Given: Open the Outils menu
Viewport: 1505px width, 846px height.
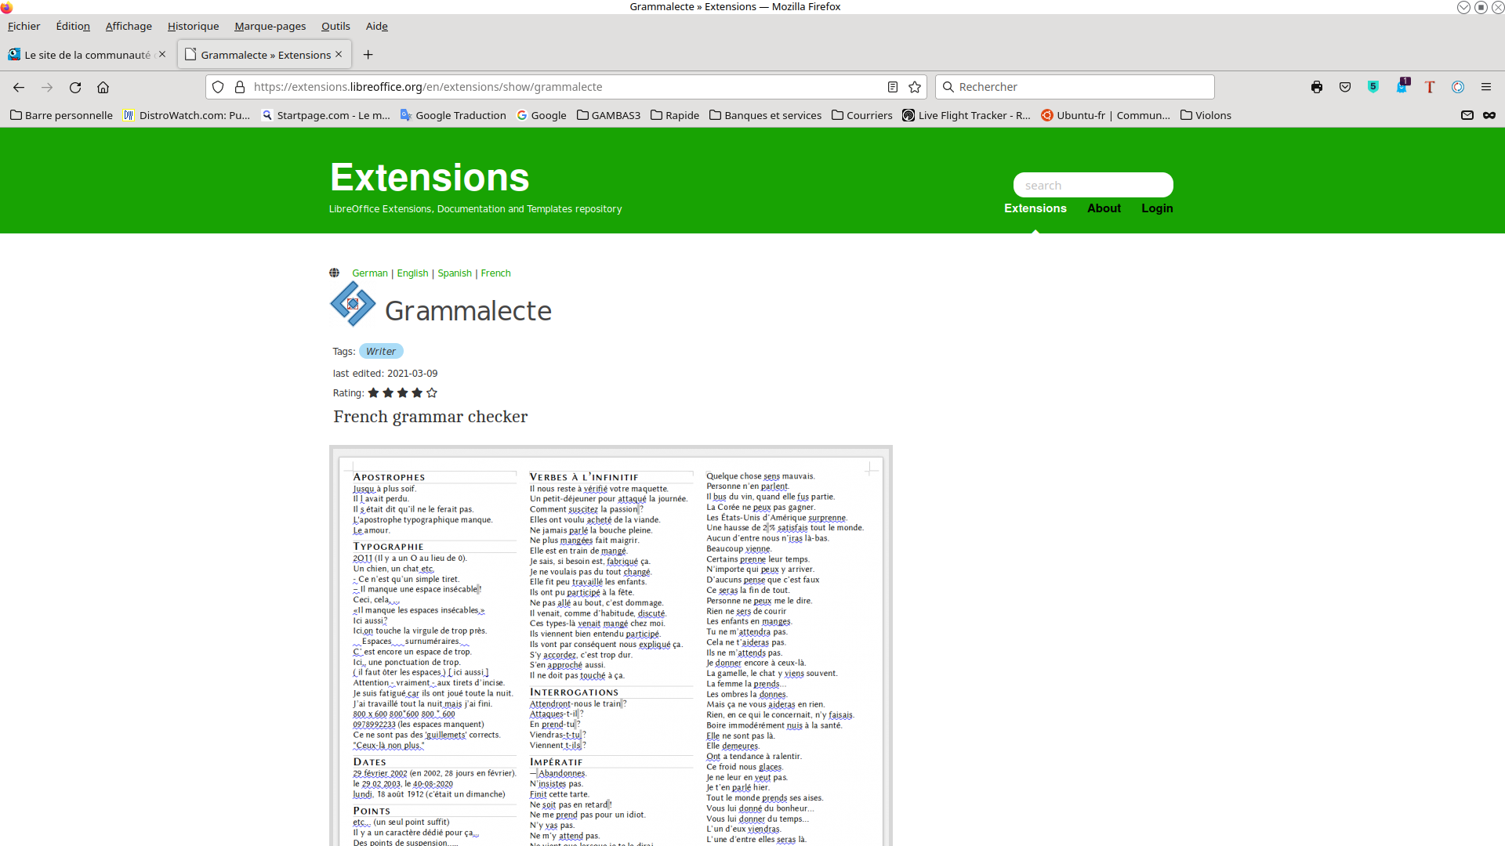Looking at the screenshot, I should pyautogui.click(x=335, y=26).
